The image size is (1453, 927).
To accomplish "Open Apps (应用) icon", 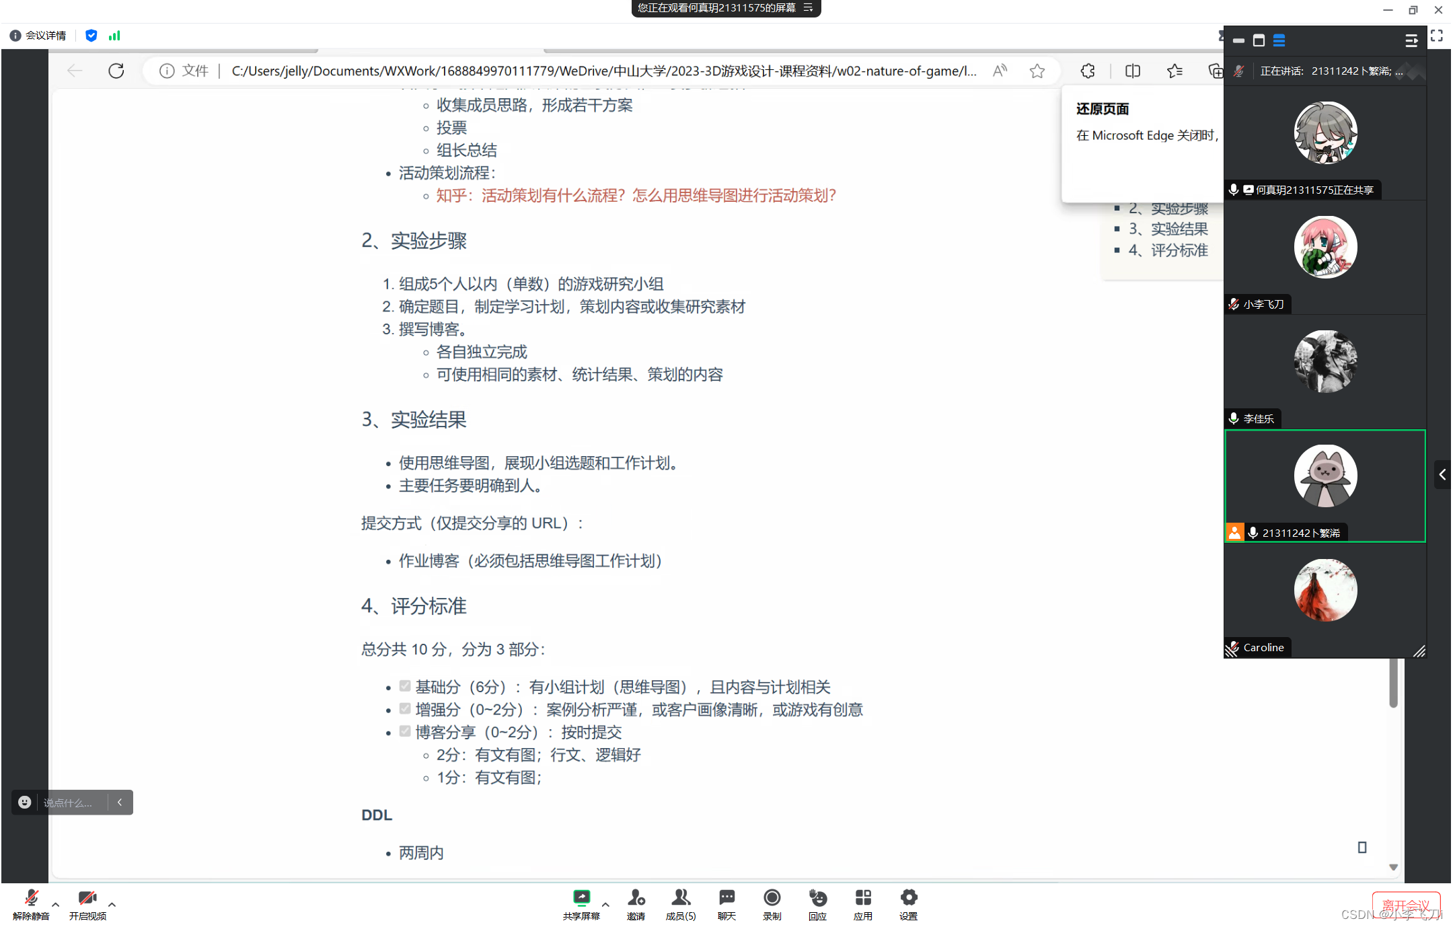I will pyautogui.click(x=863, y=898).
